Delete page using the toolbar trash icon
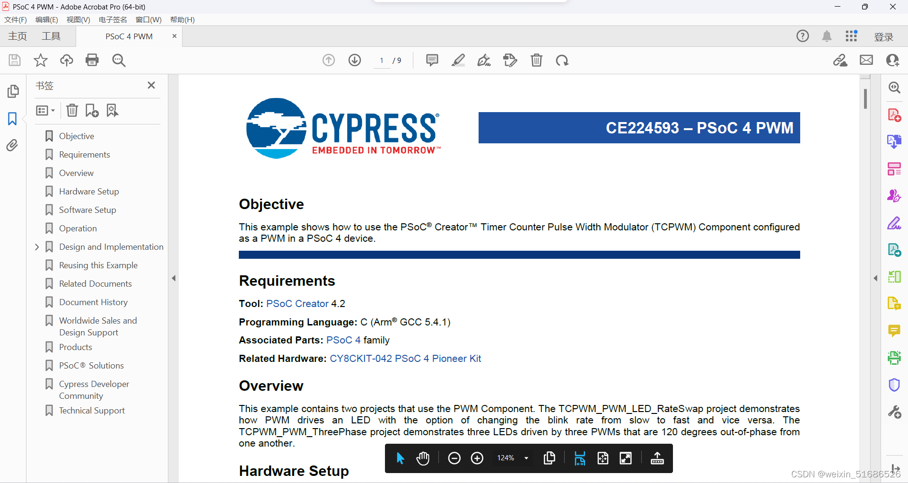908x483 pixels. pos(536,60)
